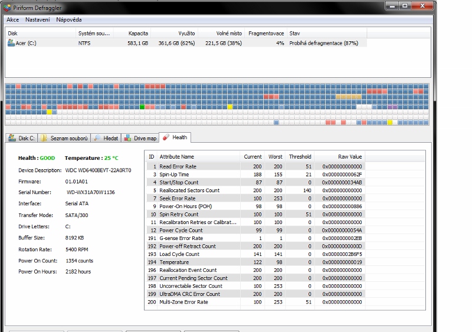472x332 pixels.
Task: Sort by the Fragmentovace column header
Action: click(x=266, y=34)
